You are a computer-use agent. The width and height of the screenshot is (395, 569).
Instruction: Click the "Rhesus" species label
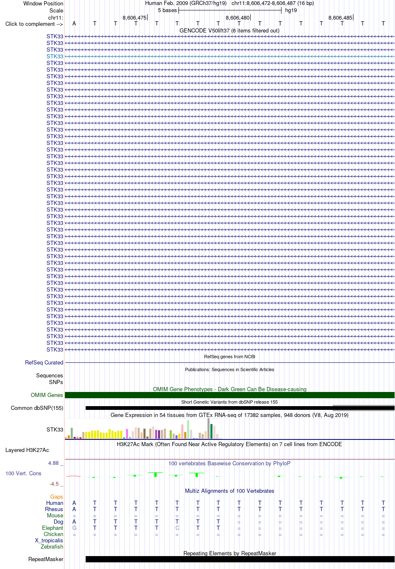point(54,509)
